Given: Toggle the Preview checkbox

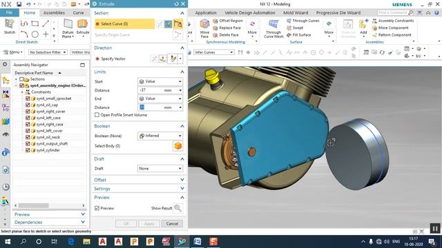Looking at the screenshot, I should click(97, 208).
